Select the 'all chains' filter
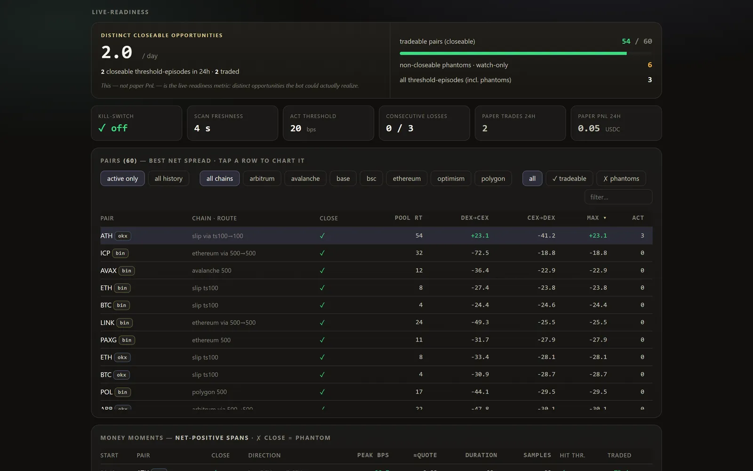This screenshot has width=753, height=471. tap(220, 179)
